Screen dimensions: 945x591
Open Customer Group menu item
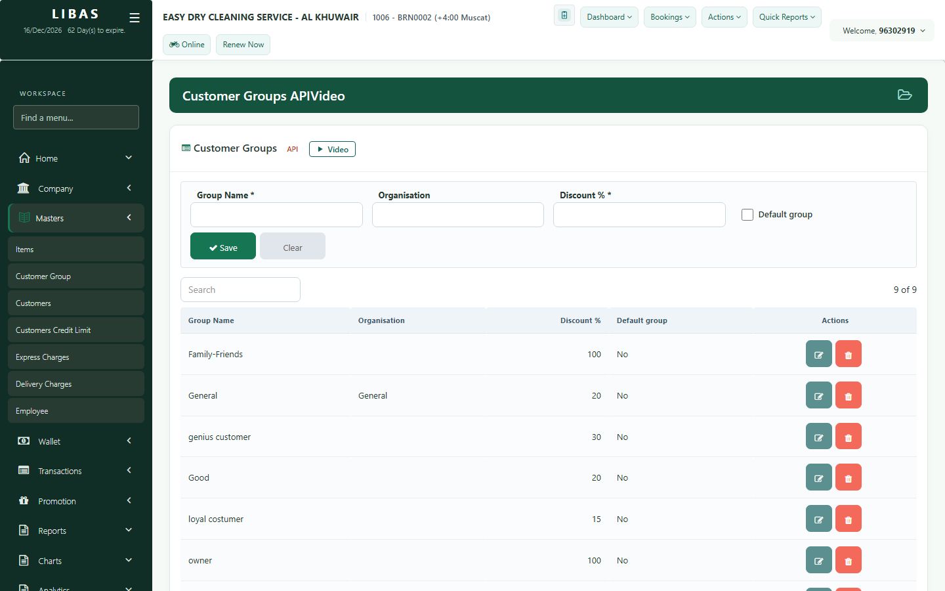coord(76,276)
